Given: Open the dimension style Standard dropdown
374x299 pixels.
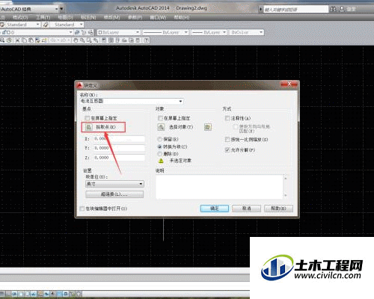Looking at the screenshot, I should click(82, 25).
